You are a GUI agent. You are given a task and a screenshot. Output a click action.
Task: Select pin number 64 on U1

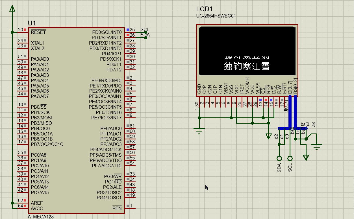point(20,206)
